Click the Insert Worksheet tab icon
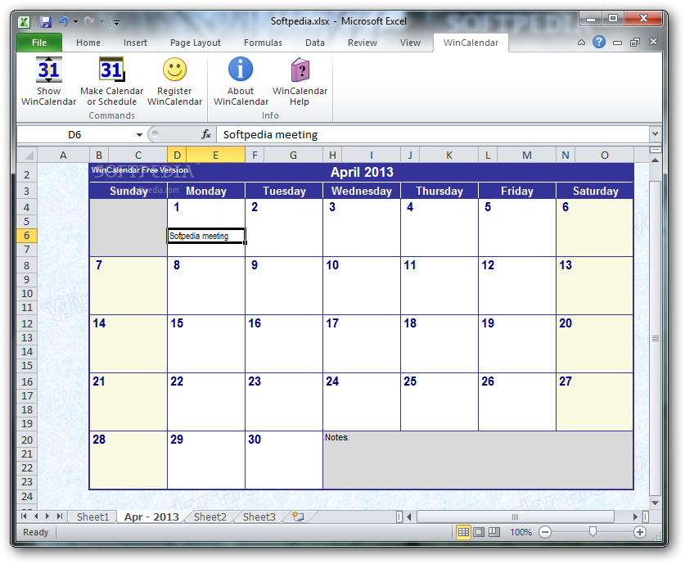The height and width of the screenshot is (564, 685). click(x=298, y=517)
